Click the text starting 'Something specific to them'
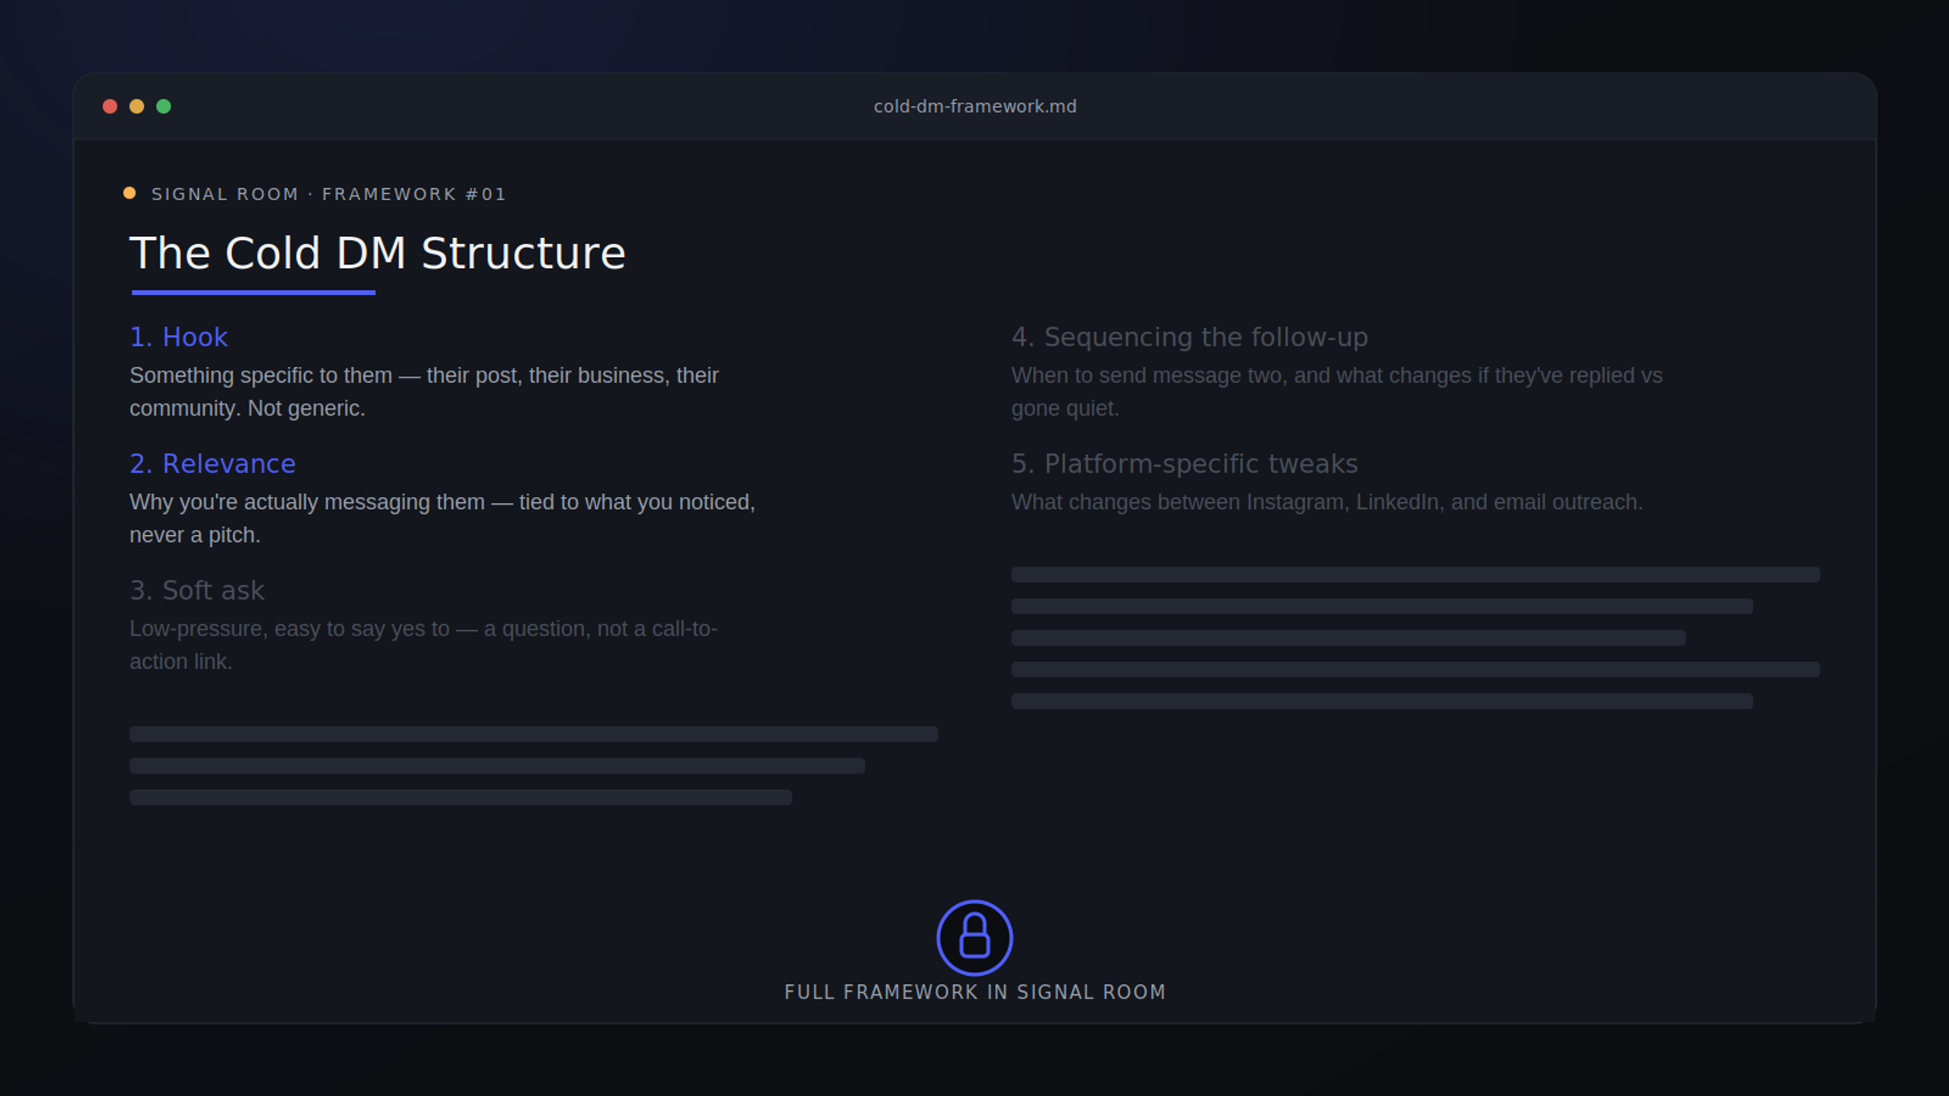This screenshot has width=1949, height=1096. point(424,392)
